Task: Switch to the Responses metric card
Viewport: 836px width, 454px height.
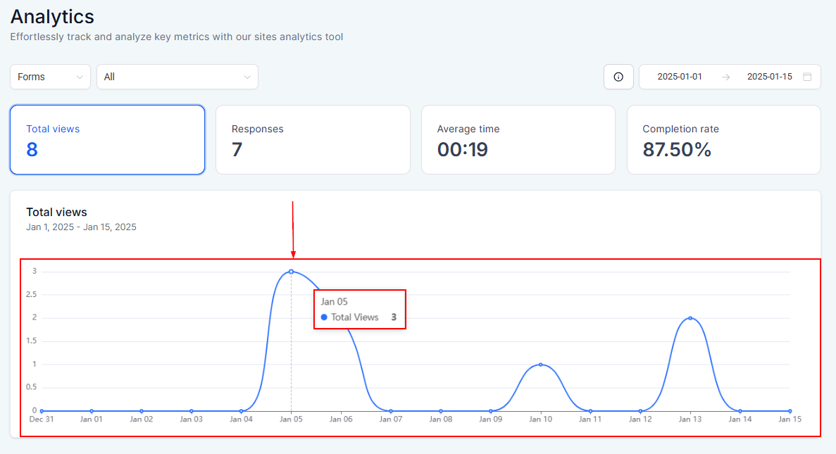Action: tap(313, 139)
